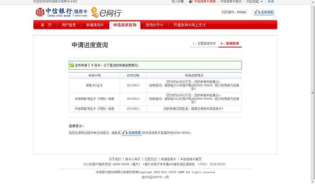315x184 pixels.
Task: Click the 京ICP证030779-1号 text
Action: [x=155, y=177]
